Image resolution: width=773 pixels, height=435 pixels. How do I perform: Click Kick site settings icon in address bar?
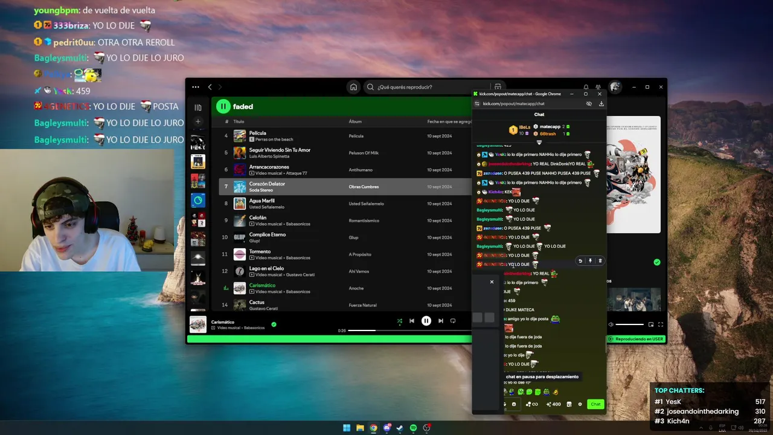click(476, 103)
